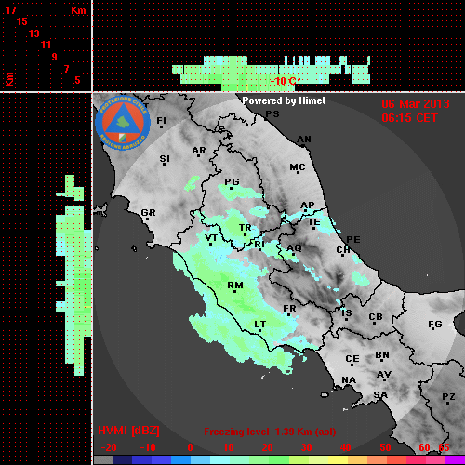
Task: Click the RM city label on map
Action: click(x=235, y=285)
